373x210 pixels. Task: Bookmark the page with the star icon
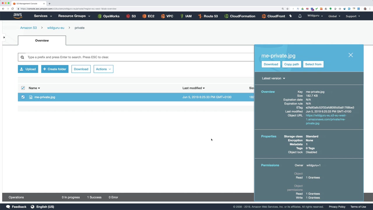[x=287, y=9]
